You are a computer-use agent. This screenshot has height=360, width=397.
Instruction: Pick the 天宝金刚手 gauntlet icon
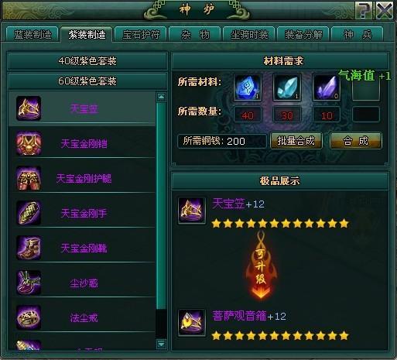(29, 213)
